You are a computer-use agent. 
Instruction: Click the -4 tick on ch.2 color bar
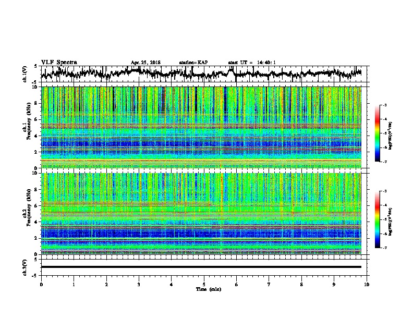pyautogui.click(x=384, y=205)
